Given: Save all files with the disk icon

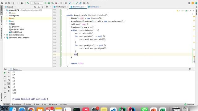Looking at the screenshot, I should (x=6, y=3).
